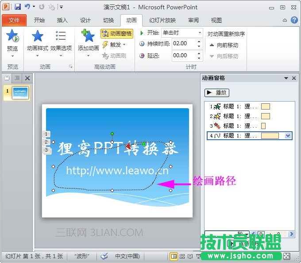
Task: Open the 文件 menu
Action: pos(14,20)
